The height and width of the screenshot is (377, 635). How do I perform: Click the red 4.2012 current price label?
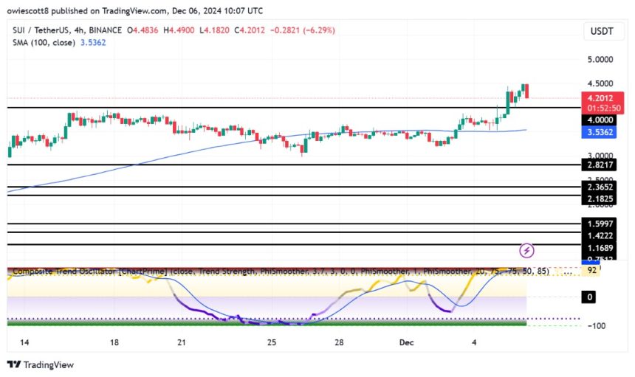[x=601, y=97]
